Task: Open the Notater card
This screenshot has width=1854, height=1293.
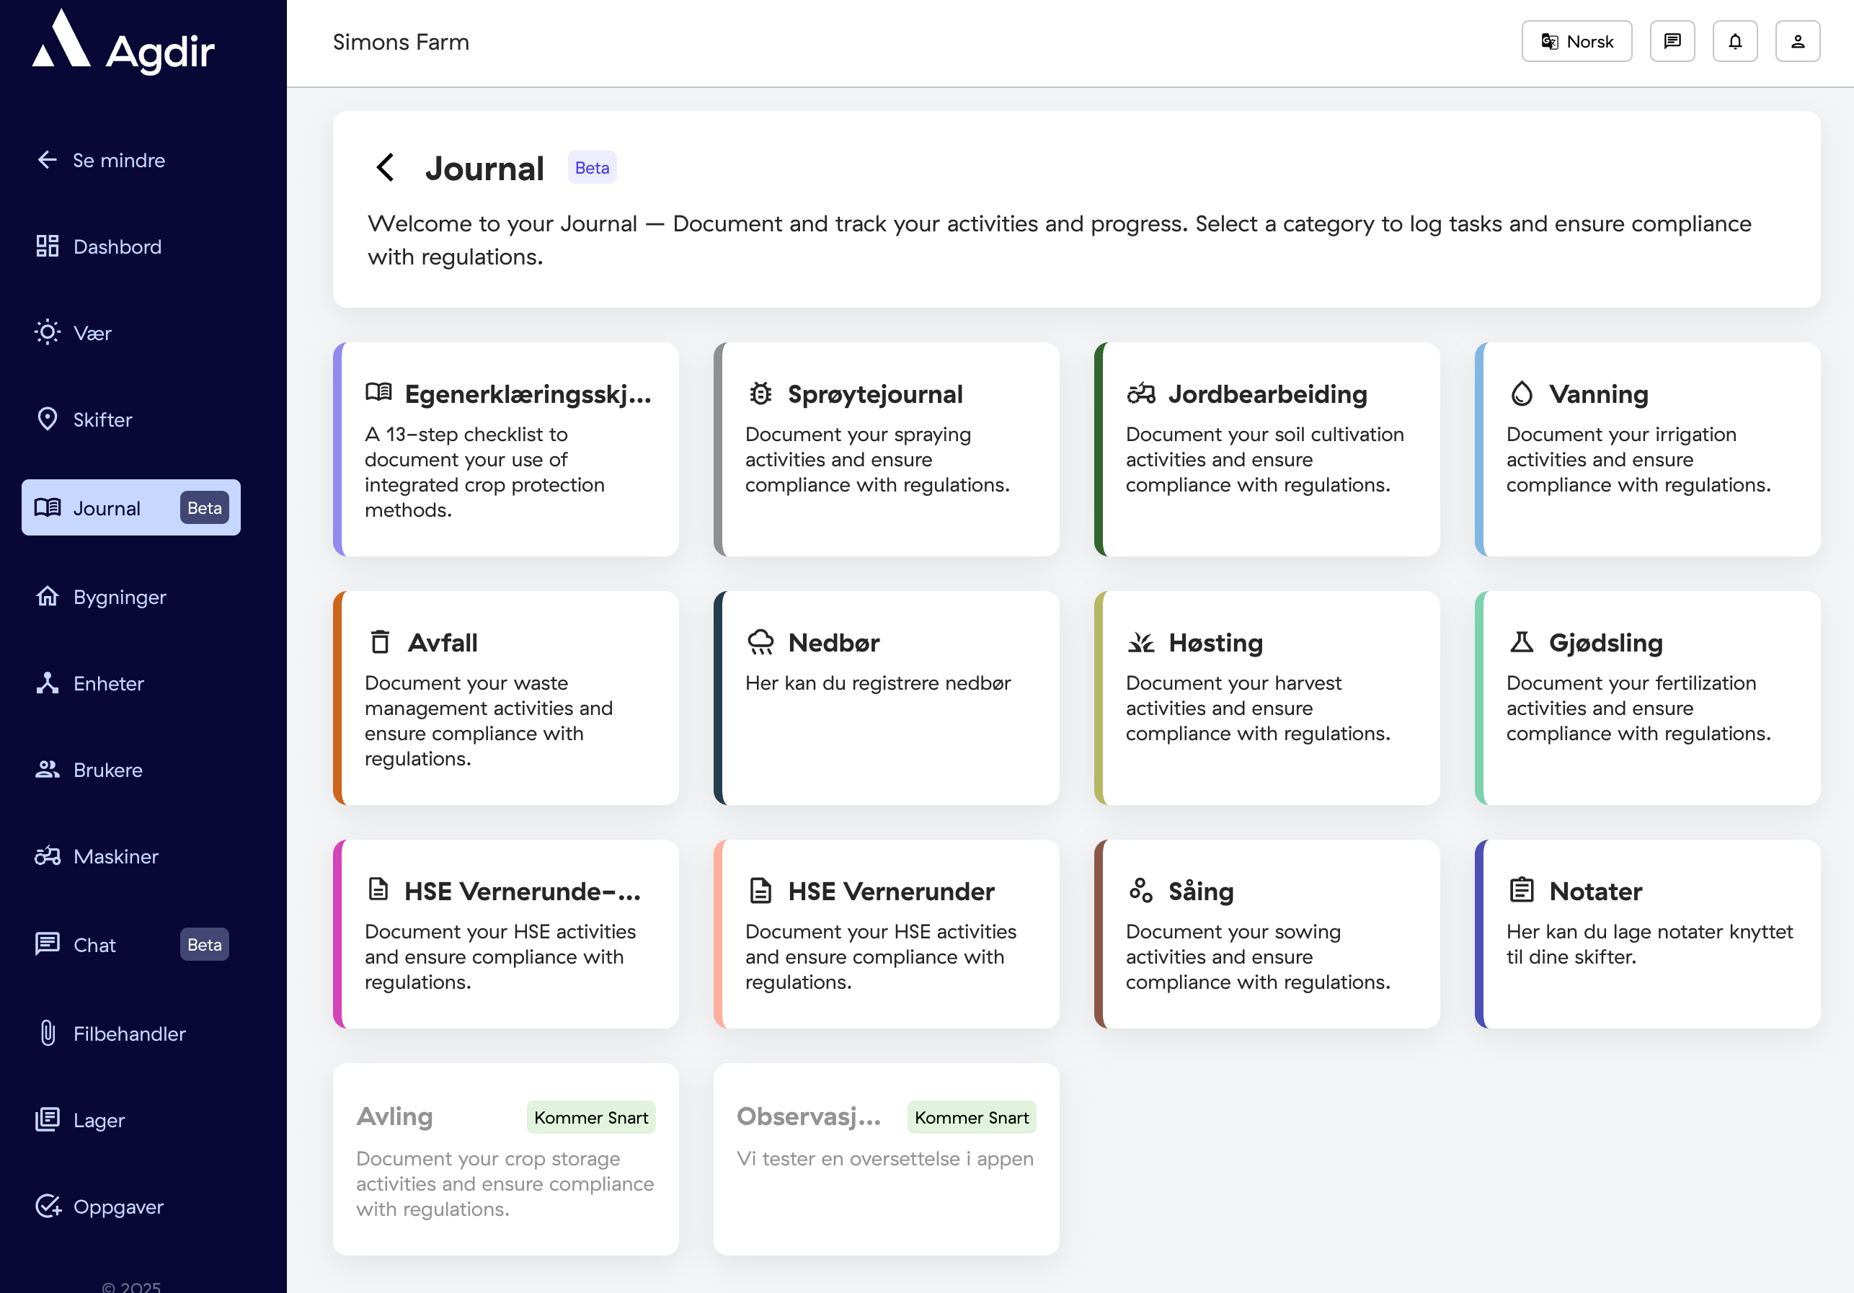Action: [x=1647, y=933]
